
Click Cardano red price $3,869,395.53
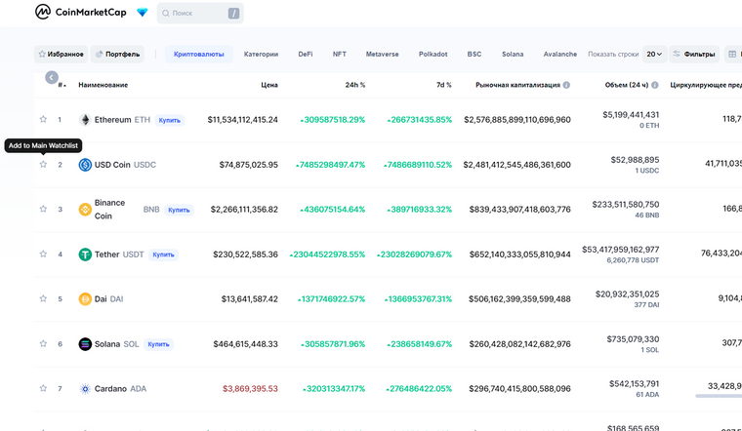pyautogui.click(x=250, y=388)
